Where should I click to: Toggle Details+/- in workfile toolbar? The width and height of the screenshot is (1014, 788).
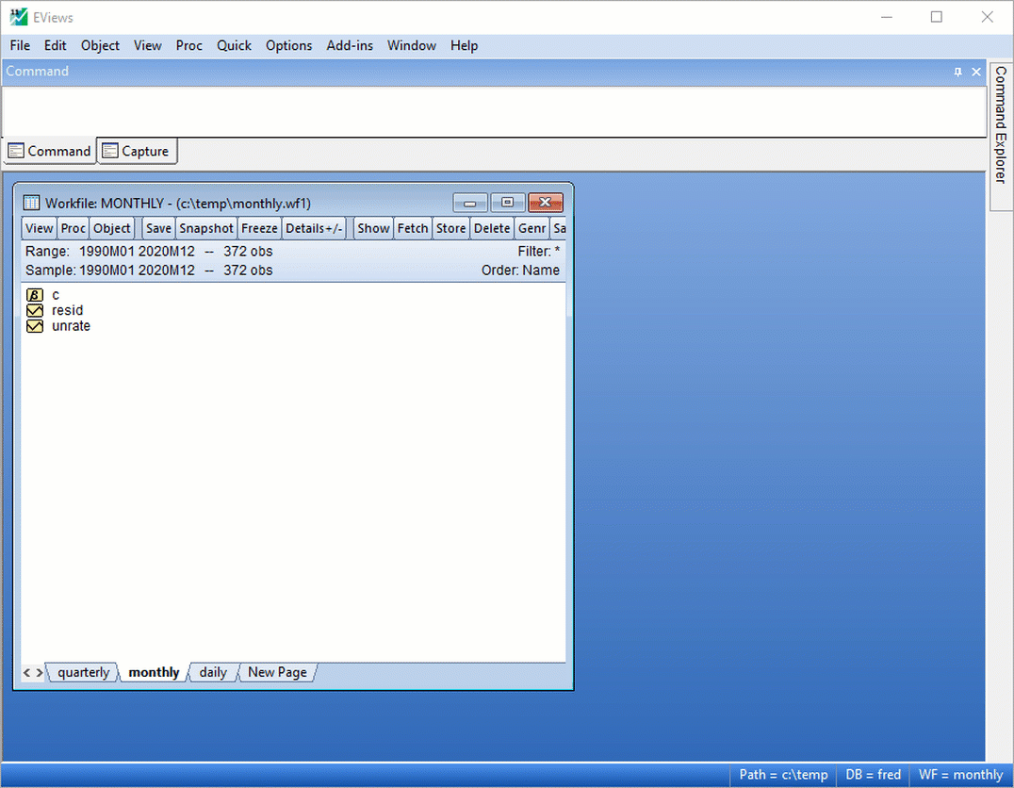[315, 228]
